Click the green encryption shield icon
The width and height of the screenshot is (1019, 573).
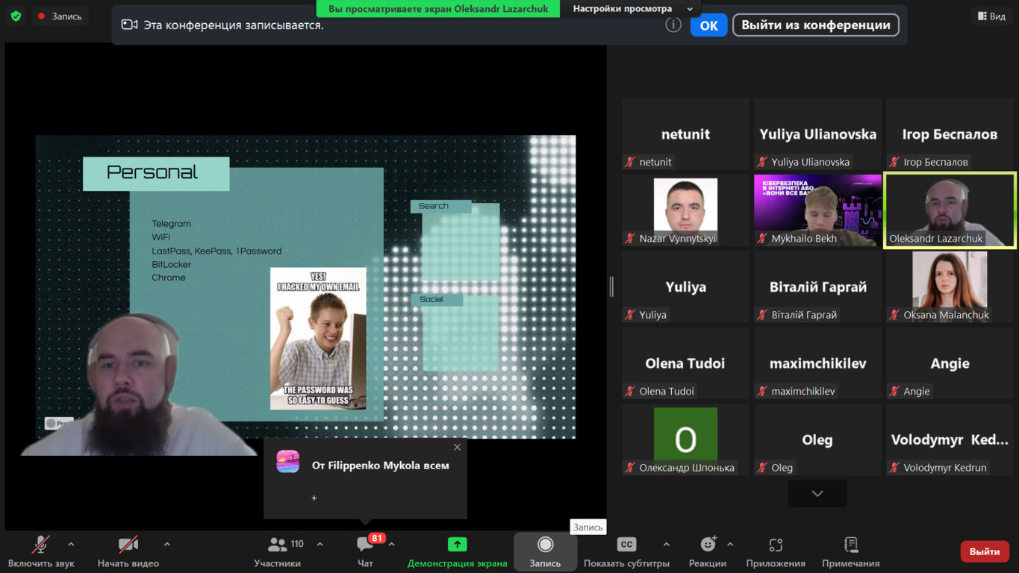(x=16, y=16)
